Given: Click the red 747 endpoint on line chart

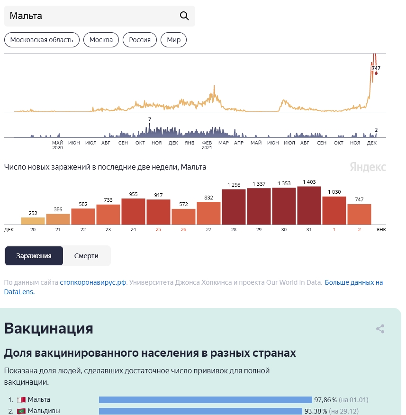Looking at the screenshot, I should click(376, 73).
